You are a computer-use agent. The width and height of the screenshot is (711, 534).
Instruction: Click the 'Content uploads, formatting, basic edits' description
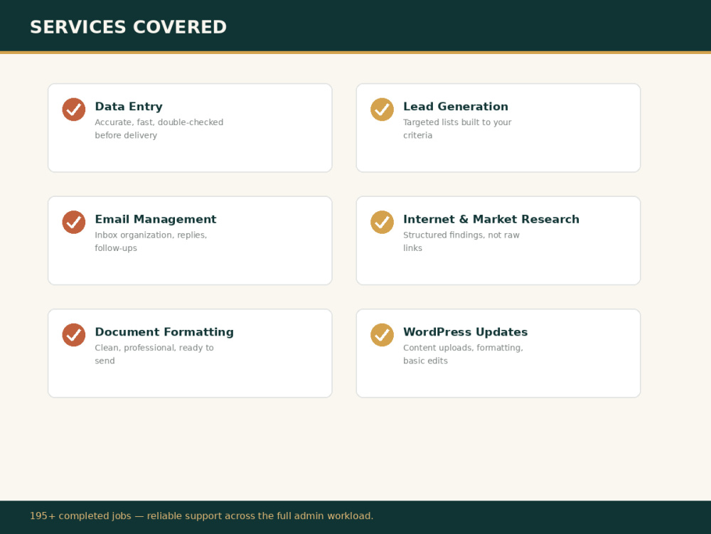pyautogui.click(x=463, y=355)
